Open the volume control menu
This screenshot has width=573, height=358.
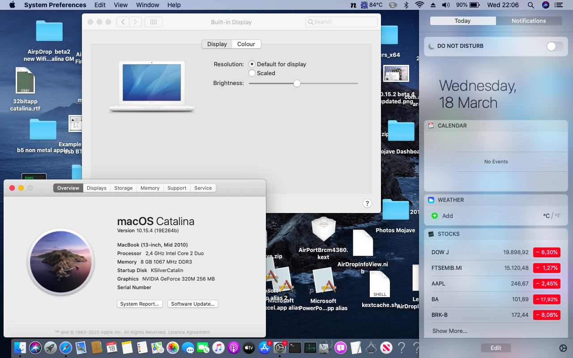(x=445, y=5)
